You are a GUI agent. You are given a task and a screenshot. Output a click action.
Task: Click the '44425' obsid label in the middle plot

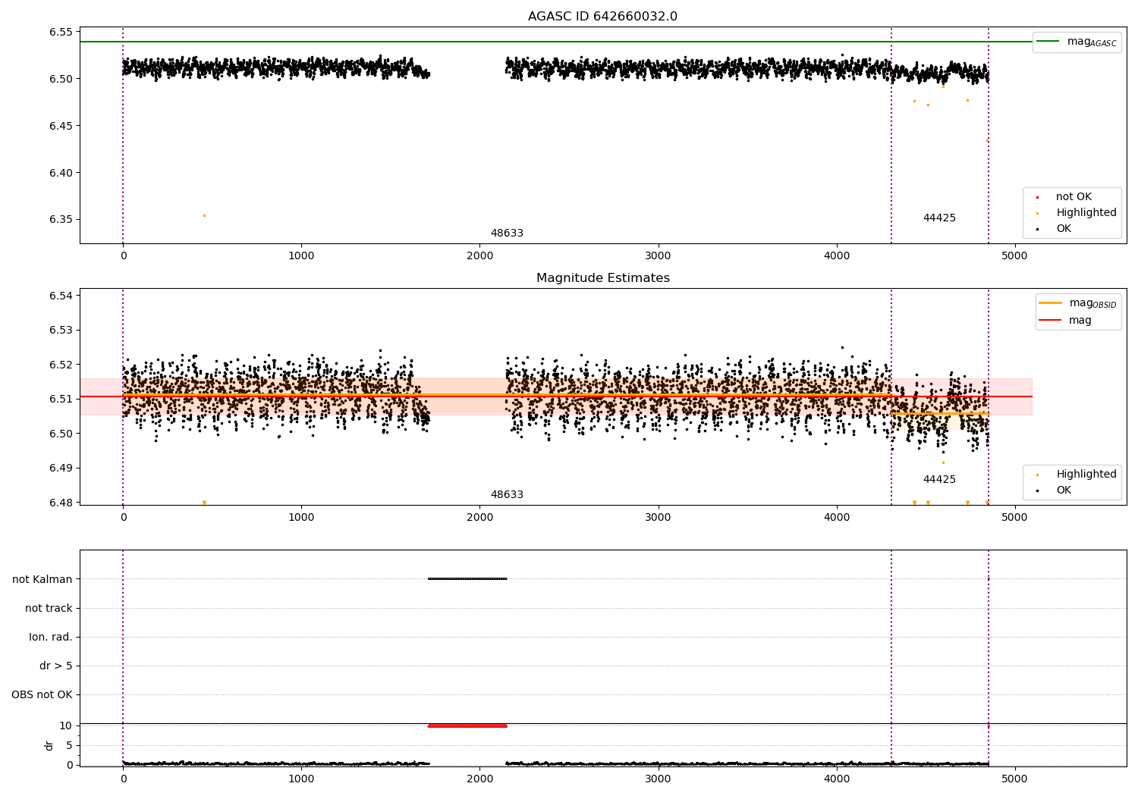click(939, 480)
